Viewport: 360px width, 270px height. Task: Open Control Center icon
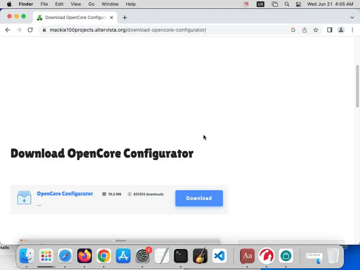tap(298, 4)
